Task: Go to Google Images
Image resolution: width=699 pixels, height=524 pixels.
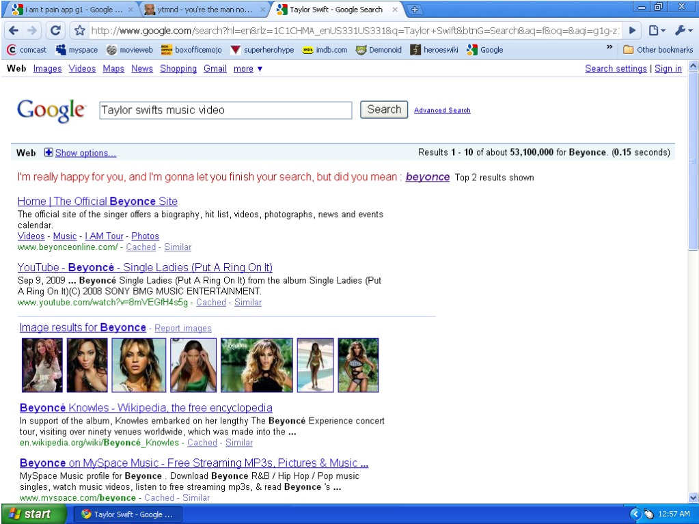Action: (x=47, y=68)
